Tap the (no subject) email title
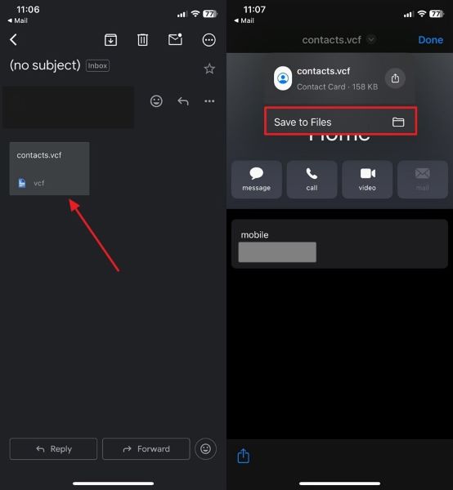The width and height of the screenshot is (453, 490). 45,65
